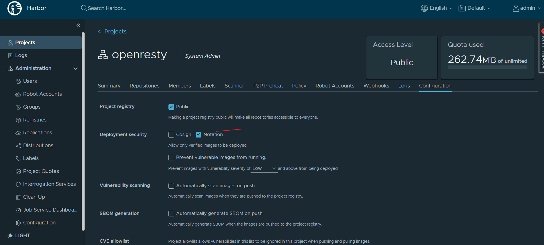This screenshot has width=544, height=245.
Task: Collapse the sidebar with double-chevron icon
Action: pyautogui.click(x=78, y=25)
